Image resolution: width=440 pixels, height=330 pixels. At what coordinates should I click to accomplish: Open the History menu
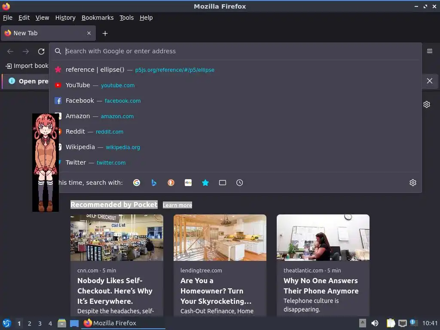(65, 18)
